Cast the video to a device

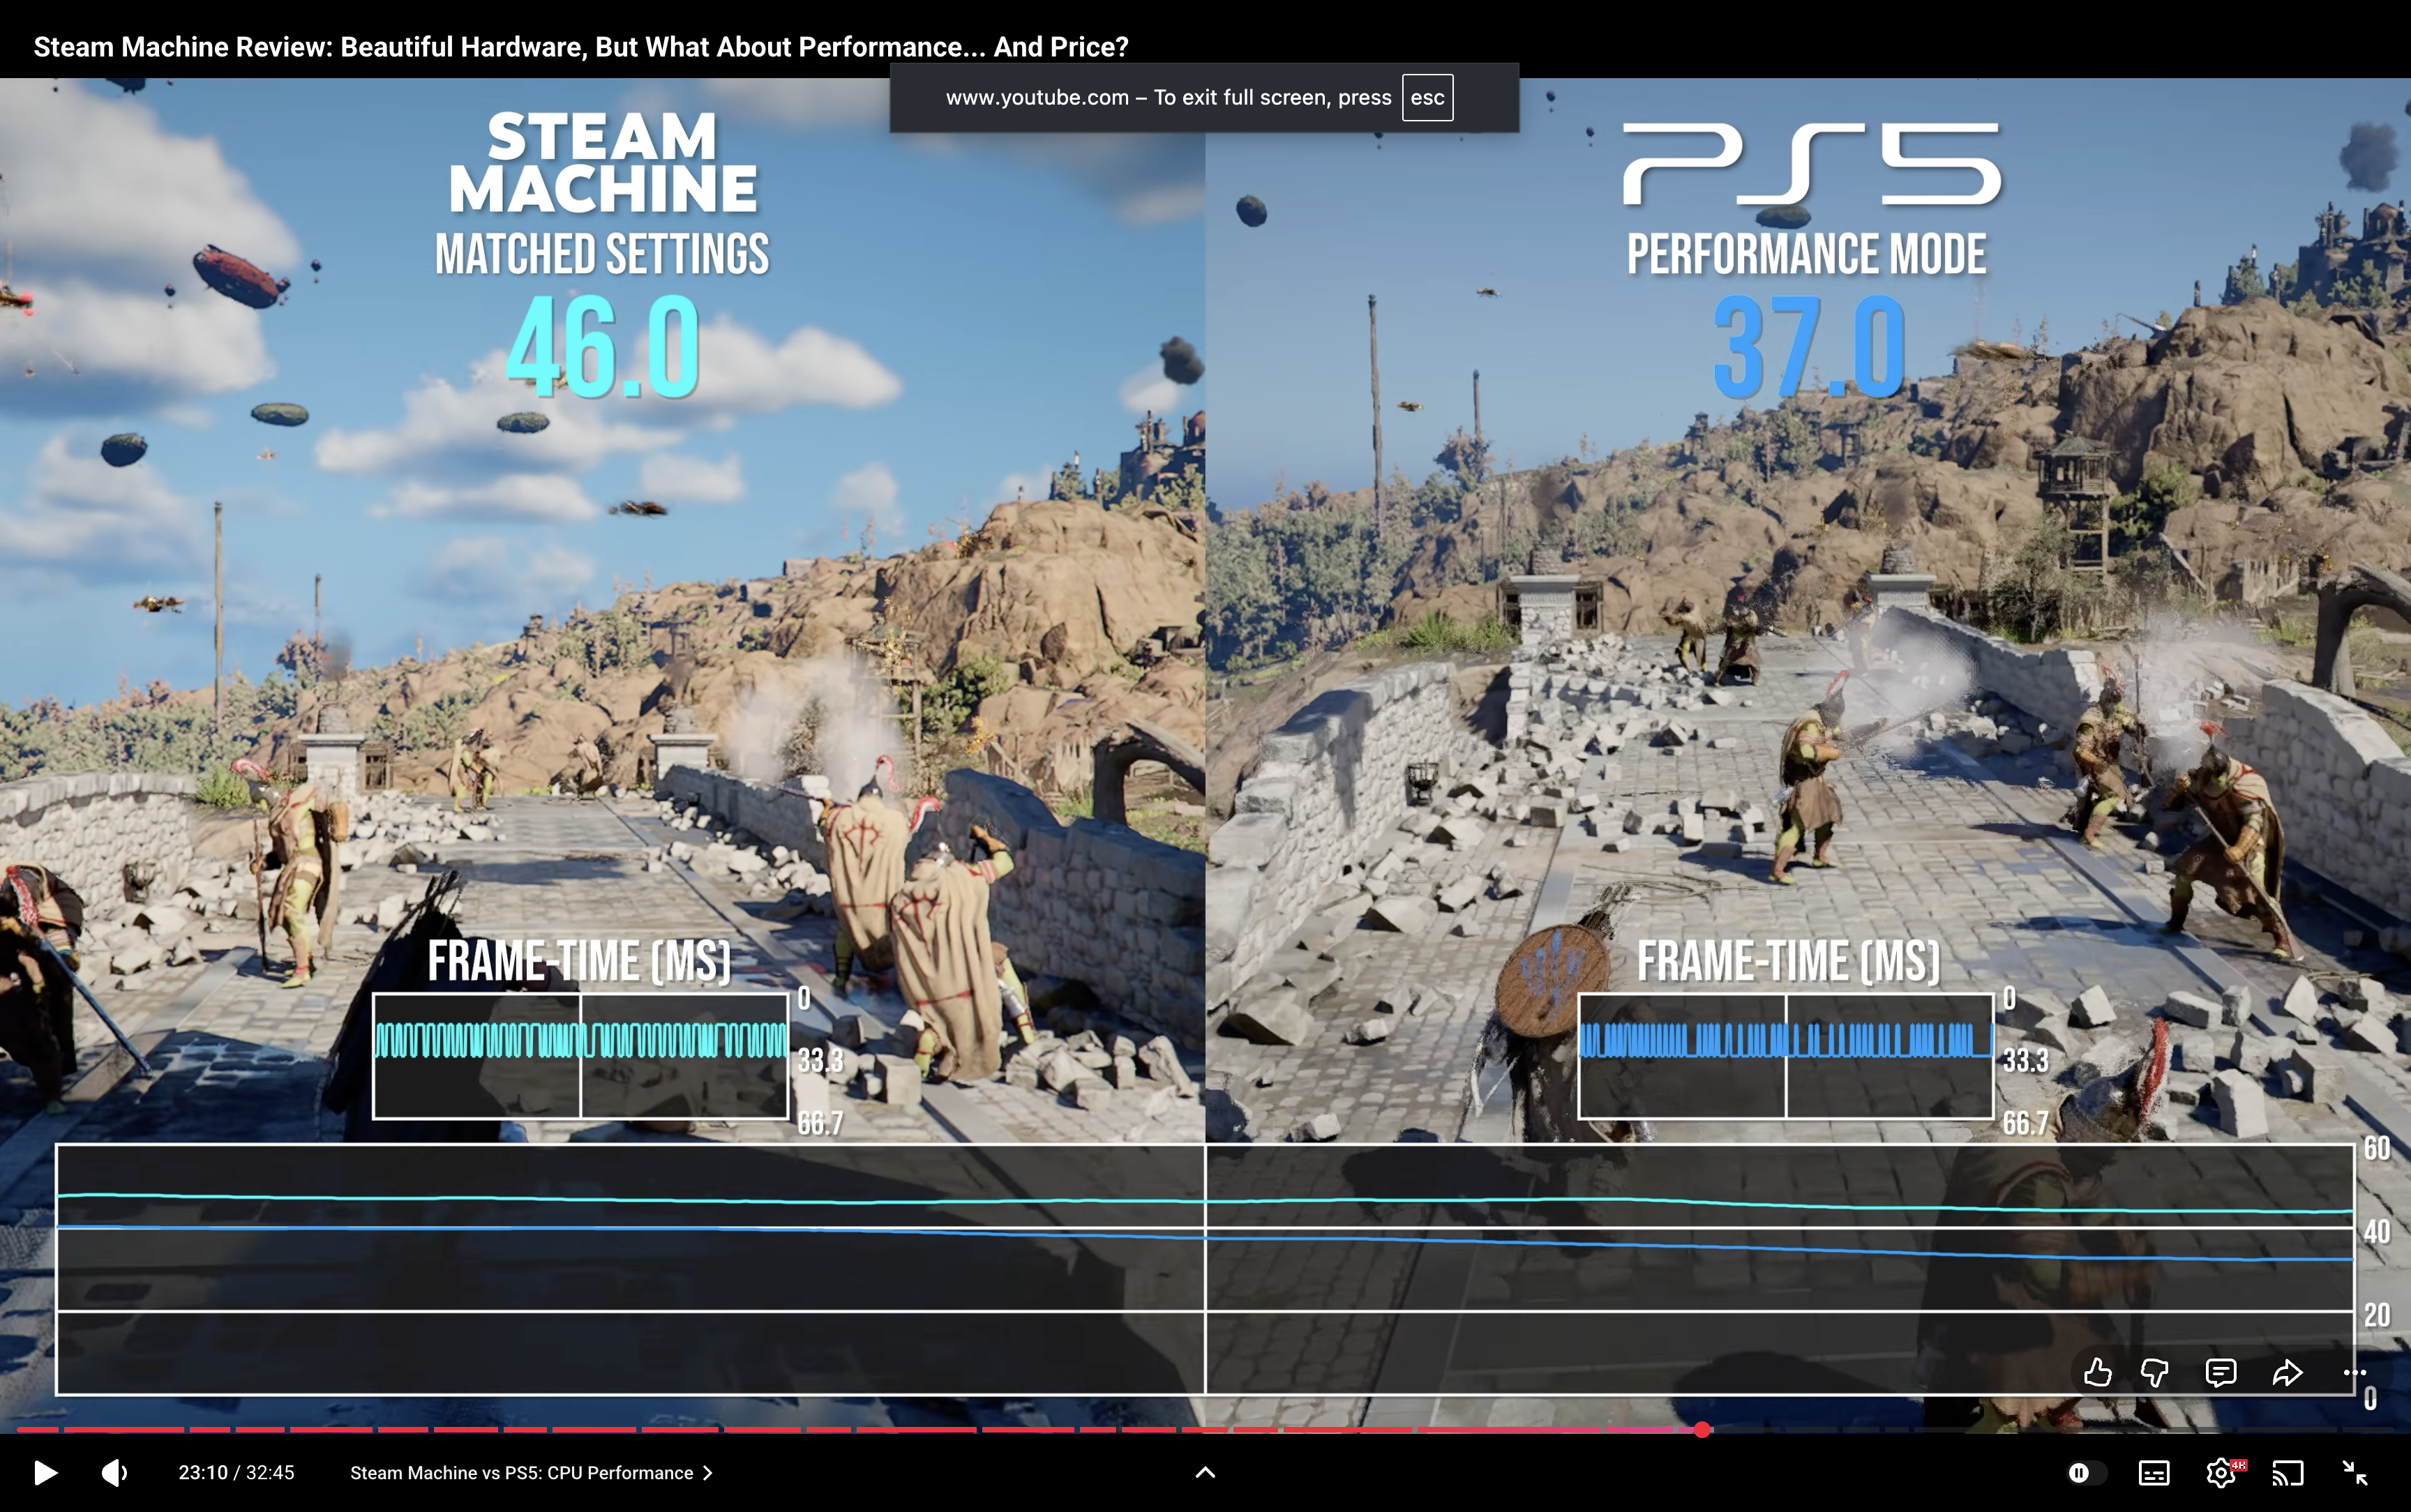point(2288,1472)
